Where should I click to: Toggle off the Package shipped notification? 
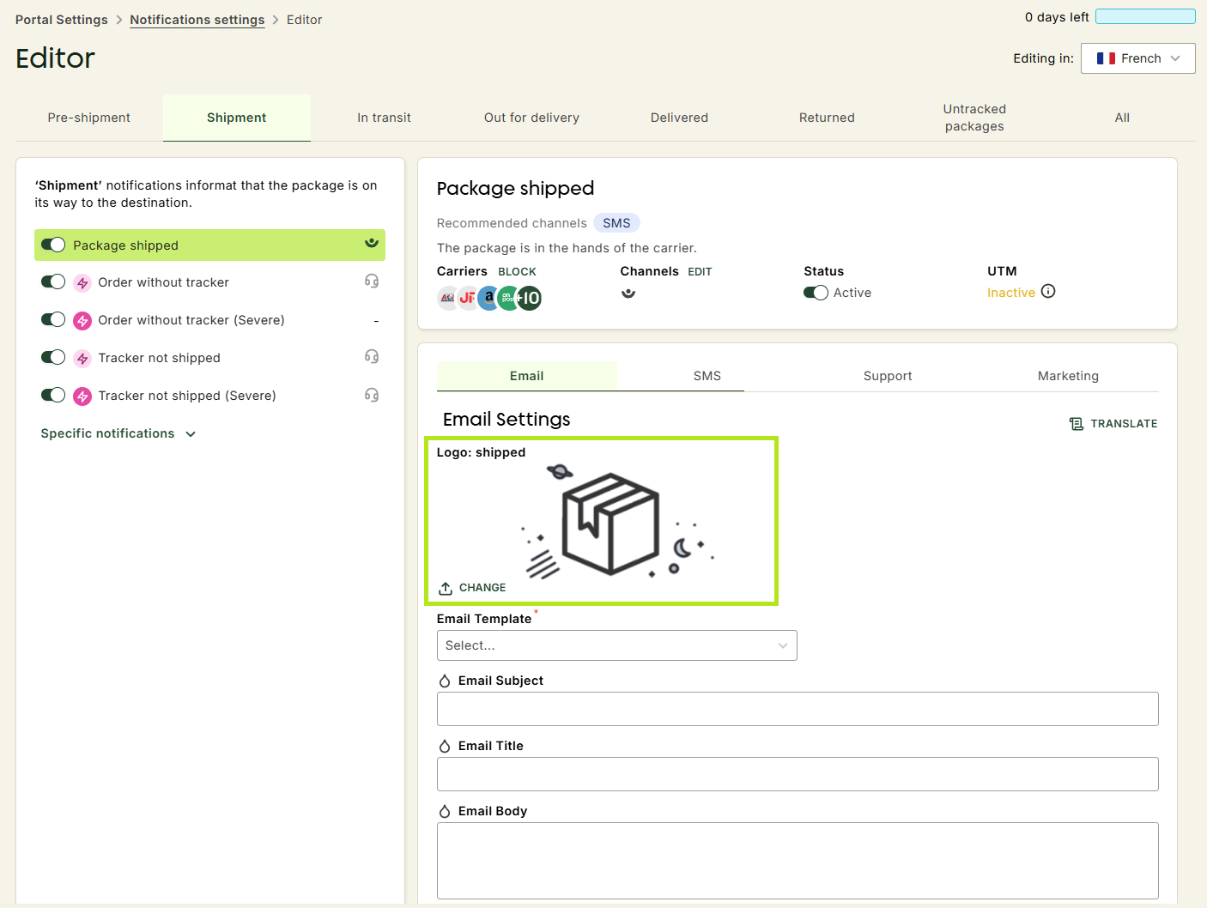click(53, 245)
